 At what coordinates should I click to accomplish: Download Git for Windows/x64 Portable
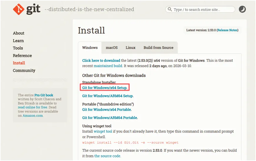coord(107,110)
